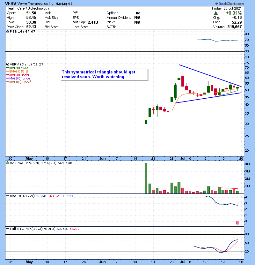The image size is (255, 265).
Task: Click the green up-arrow triangle near +0.31%
Action: [x=216, y=13]
